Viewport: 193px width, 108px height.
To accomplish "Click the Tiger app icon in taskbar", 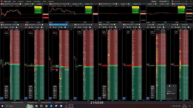I will (x=71, y=106).
